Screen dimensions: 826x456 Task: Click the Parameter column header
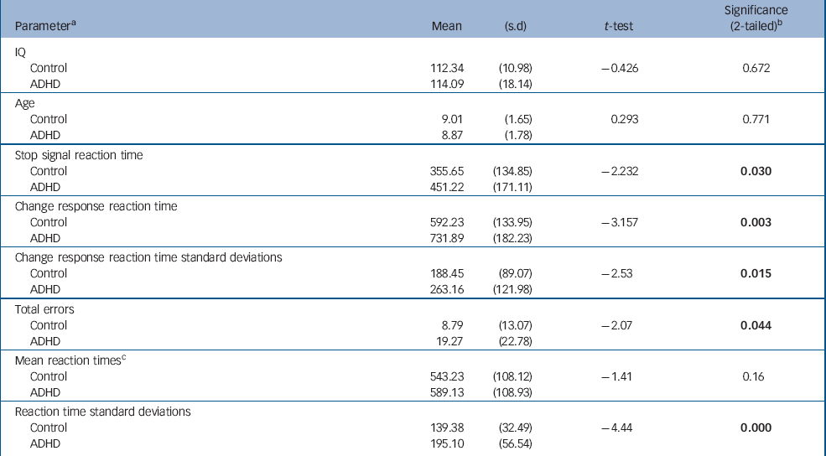pos(42,26)
